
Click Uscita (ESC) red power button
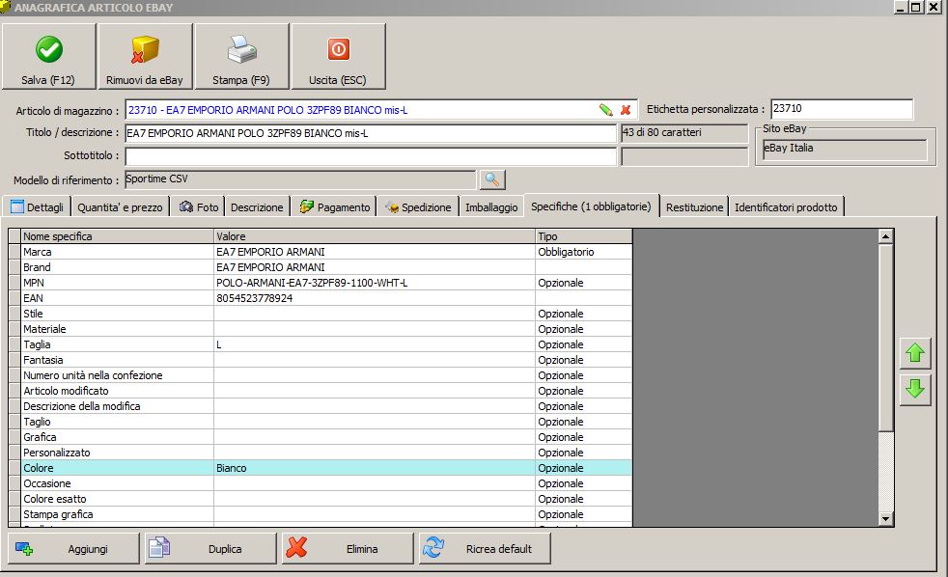(338, 57)
